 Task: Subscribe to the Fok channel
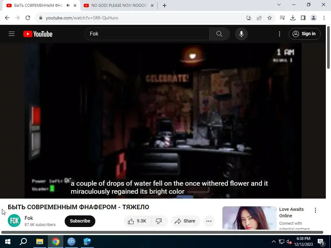tap(80, 221)
